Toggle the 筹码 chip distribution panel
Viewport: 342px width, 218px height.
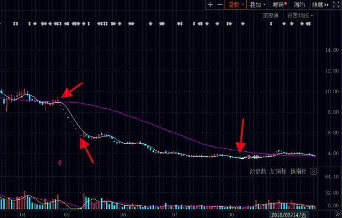point(279,5)
